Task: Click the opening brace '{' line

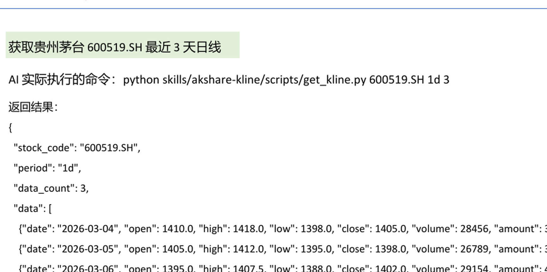Action: [10, 127]
